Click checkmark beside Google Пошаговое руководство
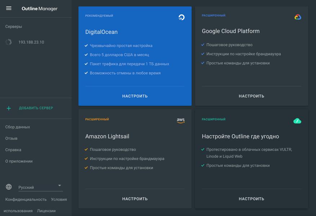 [203, 45]
